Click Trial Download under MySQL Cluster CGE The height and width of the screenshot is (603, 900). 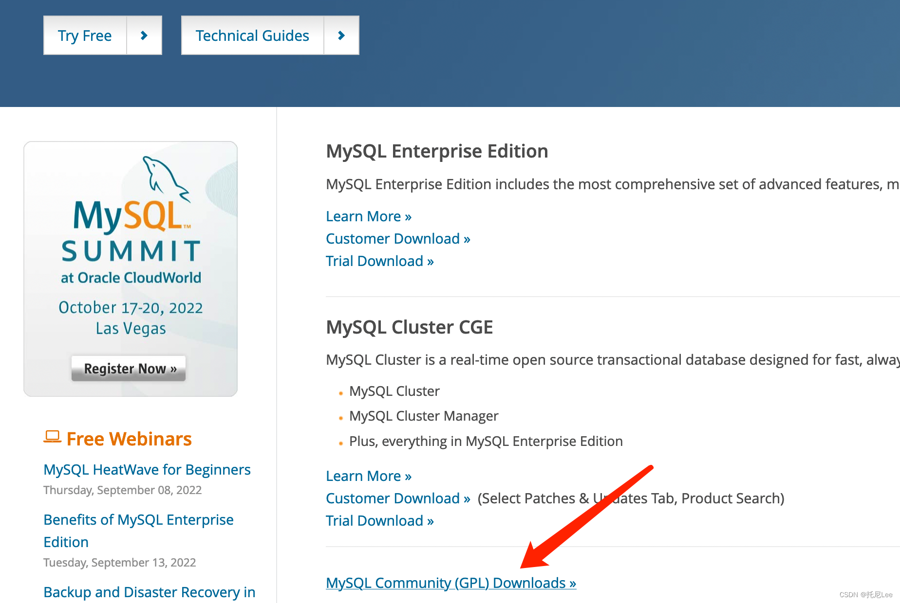[380, 521]
